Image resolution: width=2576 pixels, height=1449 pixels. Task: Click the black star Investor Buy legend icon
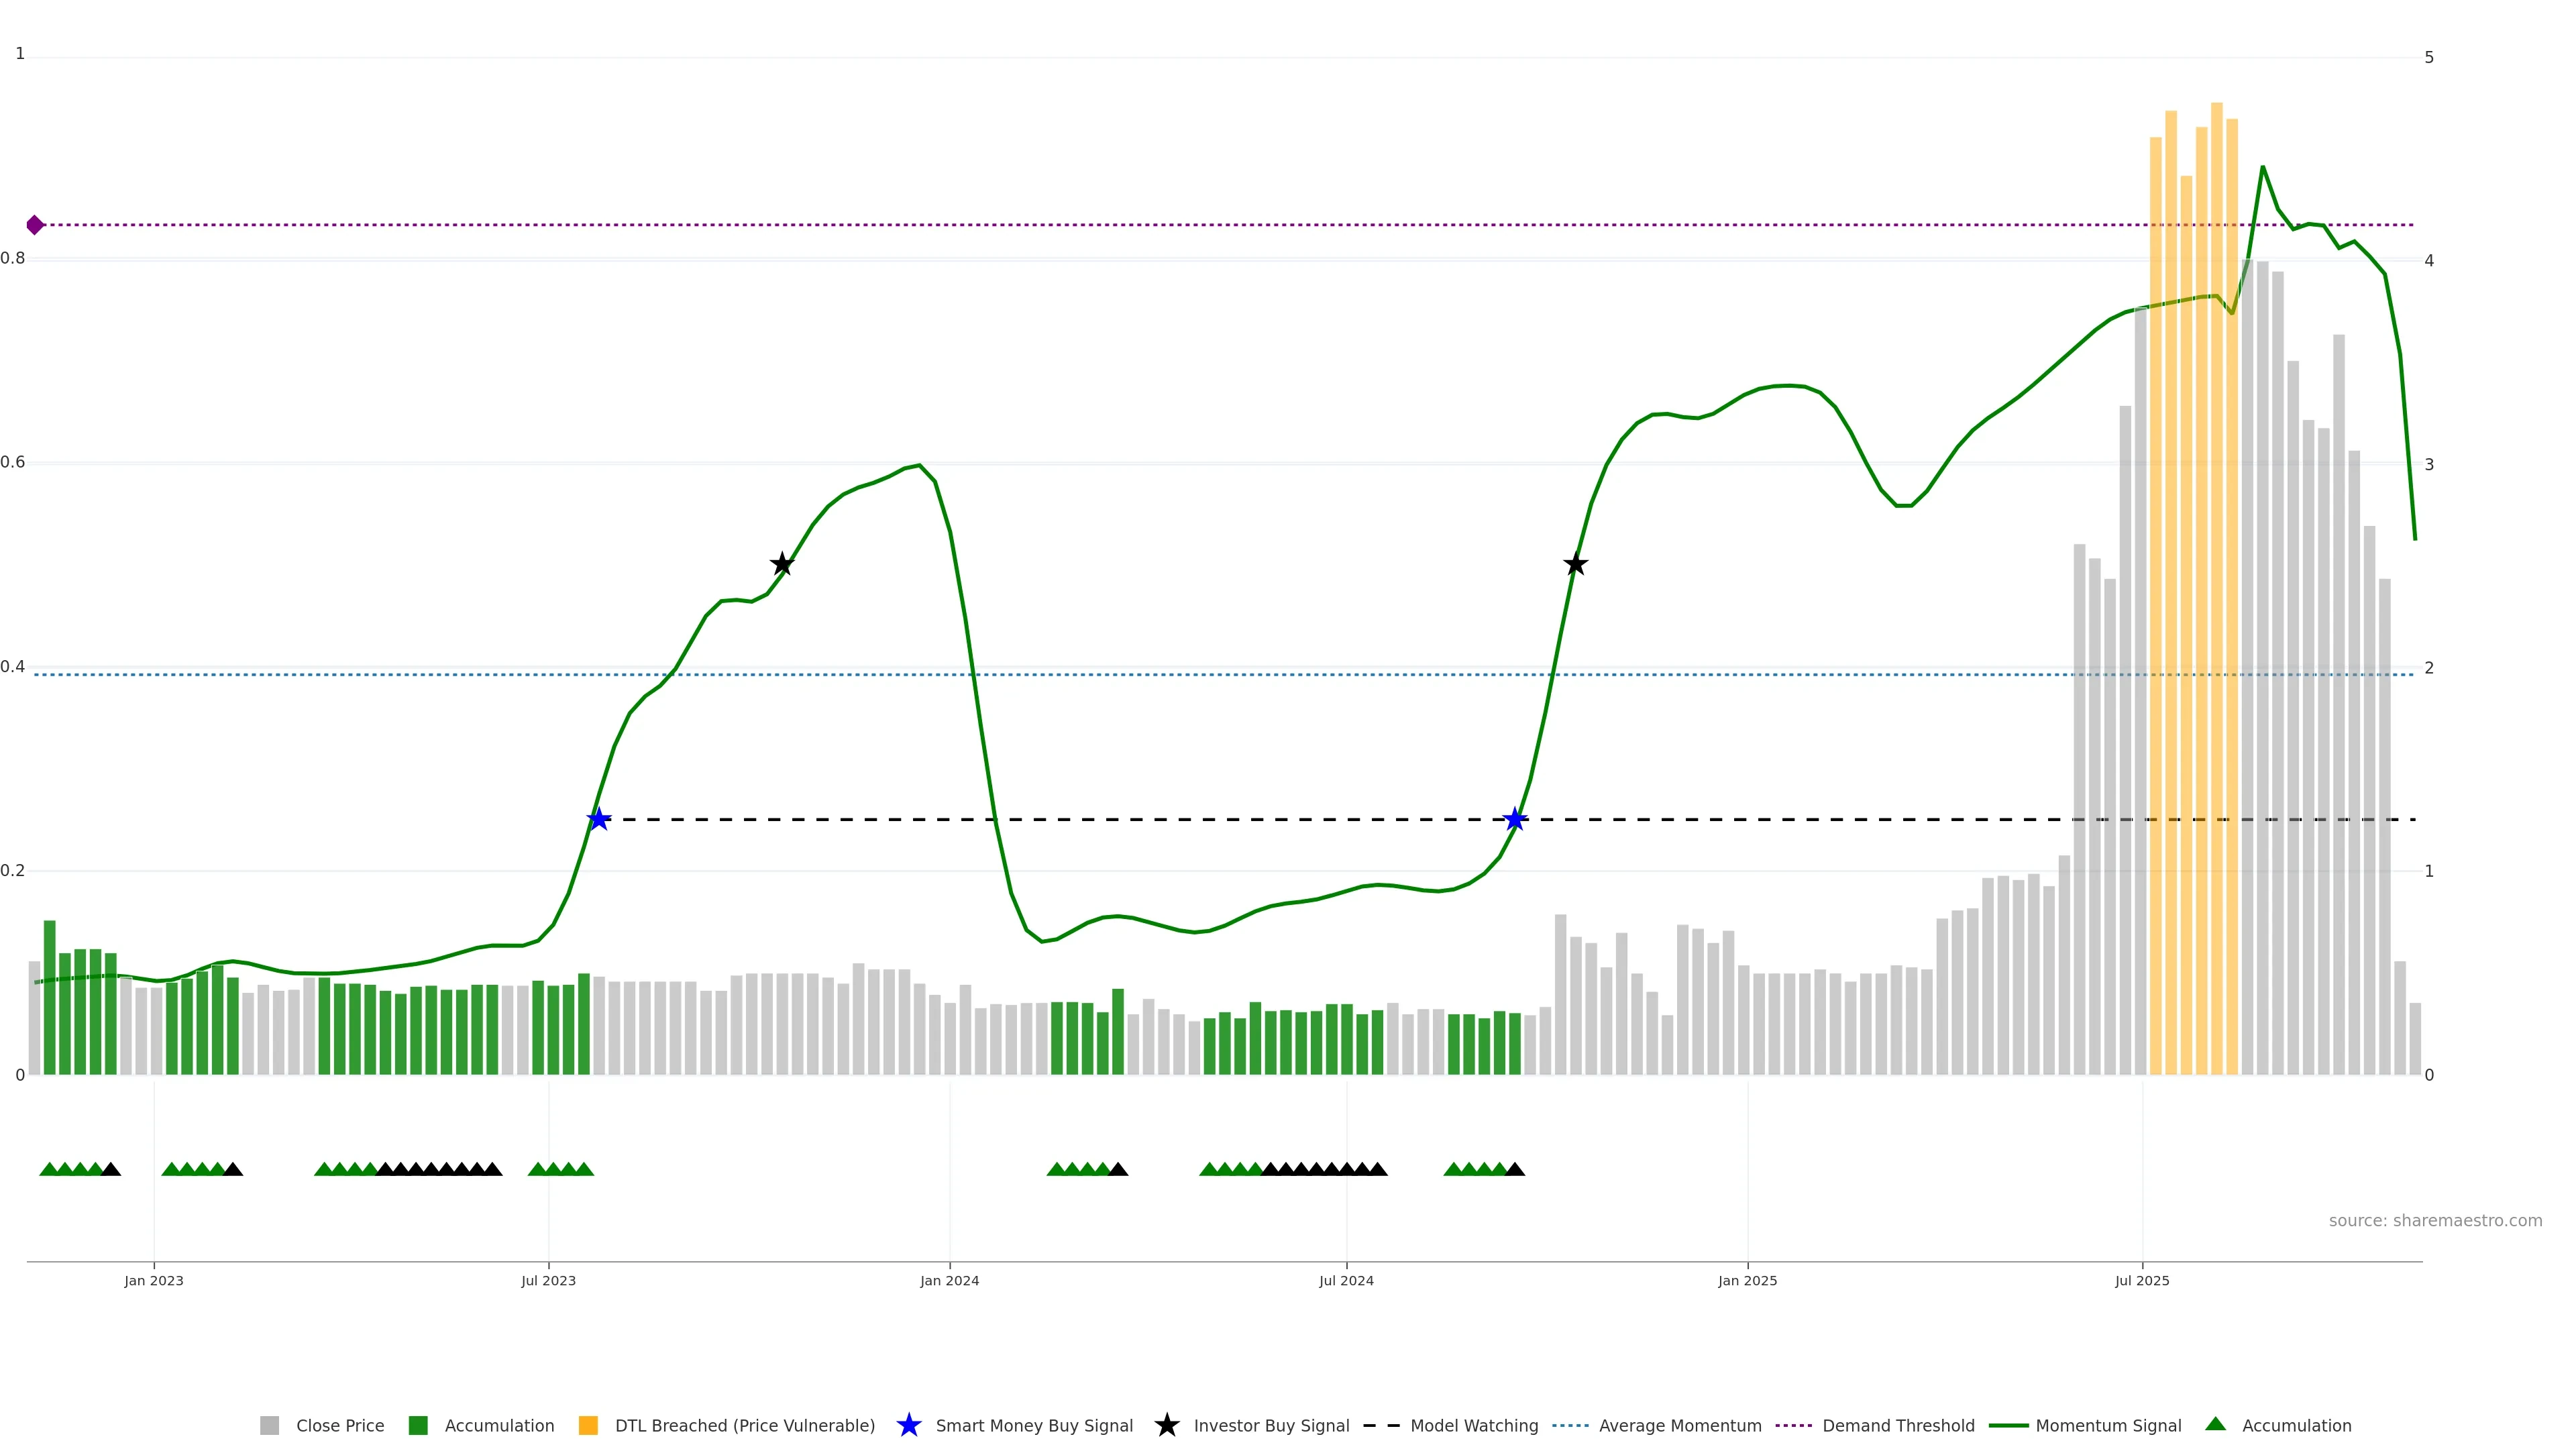point(1166,1425)
